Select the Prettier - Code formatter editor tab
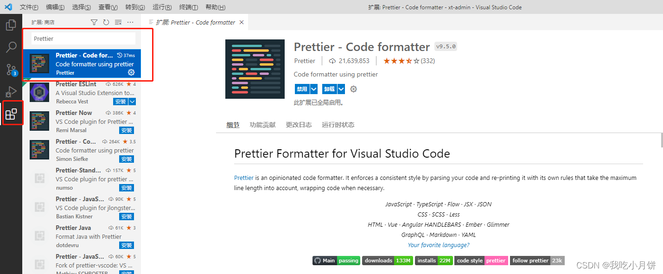663x274 pixels. coord(195,22)
